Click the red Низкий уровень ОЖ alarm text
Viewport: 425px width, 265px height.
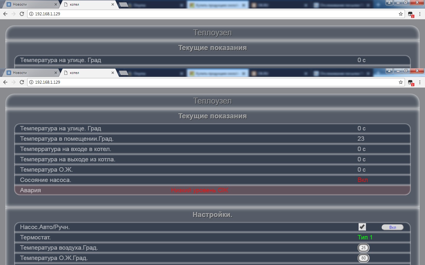point(200,190)
